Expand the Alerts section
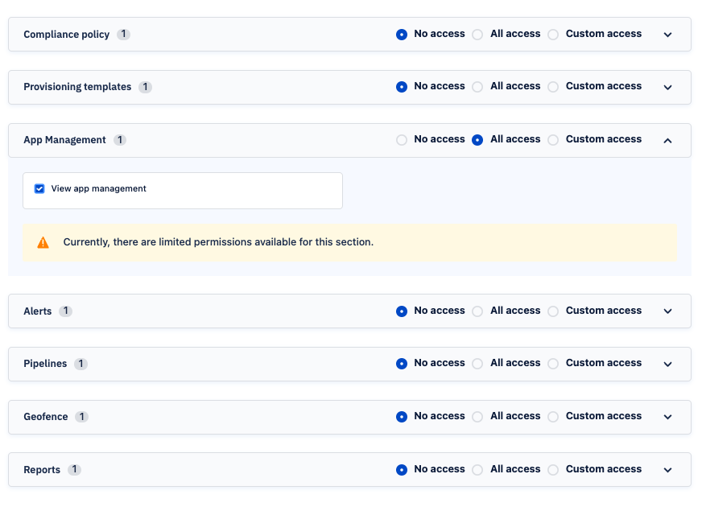 pyautogui.click(x=667, y=311)
